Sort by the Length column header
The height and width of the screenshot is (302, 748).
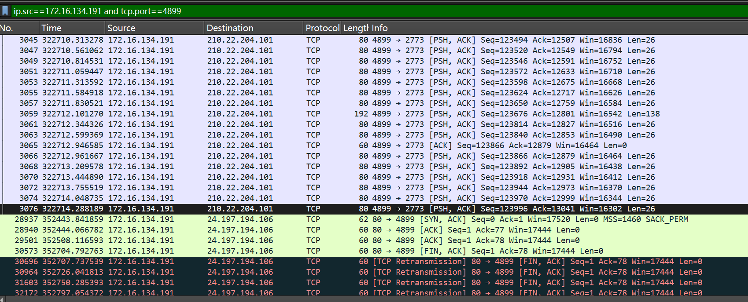coord(356,28)
